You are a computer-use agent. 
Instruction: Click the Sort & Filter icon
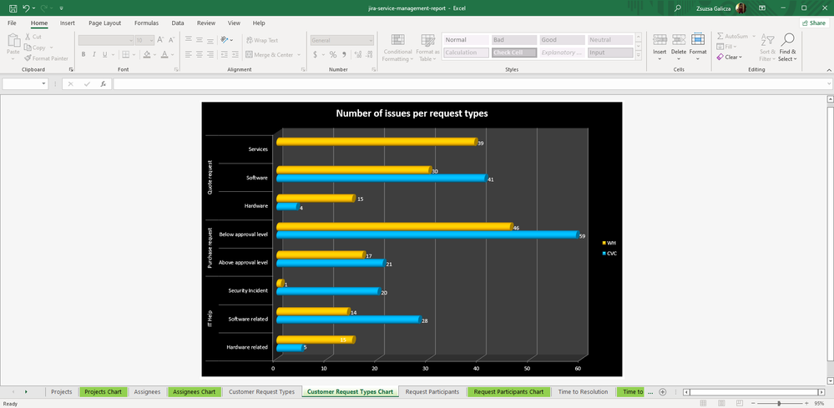click(767, 40)
